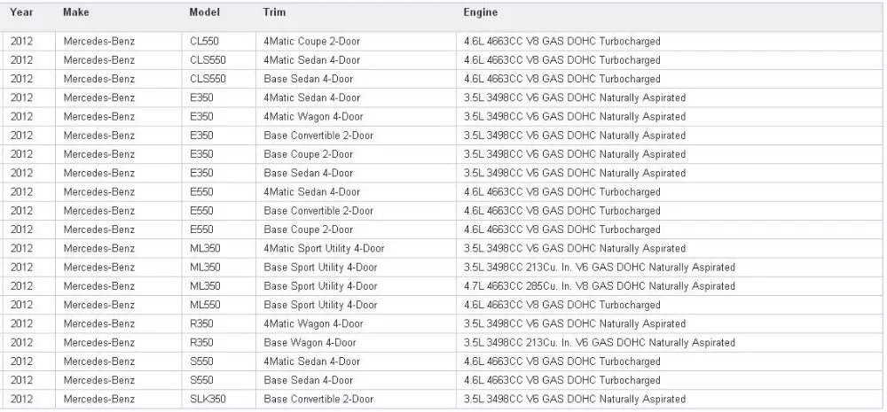Viewport: 887px width, 412px height.
Task: Click the Year column header
Action: click(x=22, y=13)
